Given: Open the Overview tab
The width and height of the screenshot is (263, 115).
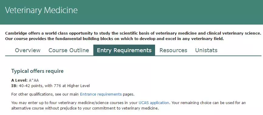Looking at the screenshot, I should pos(28,50).
